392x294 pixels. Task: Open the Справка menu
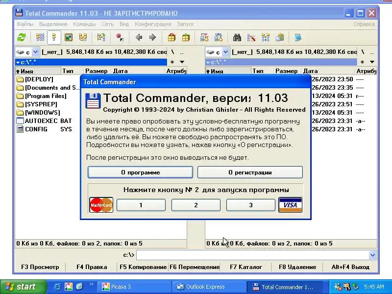pyautogui.click(x=364, y=24)
